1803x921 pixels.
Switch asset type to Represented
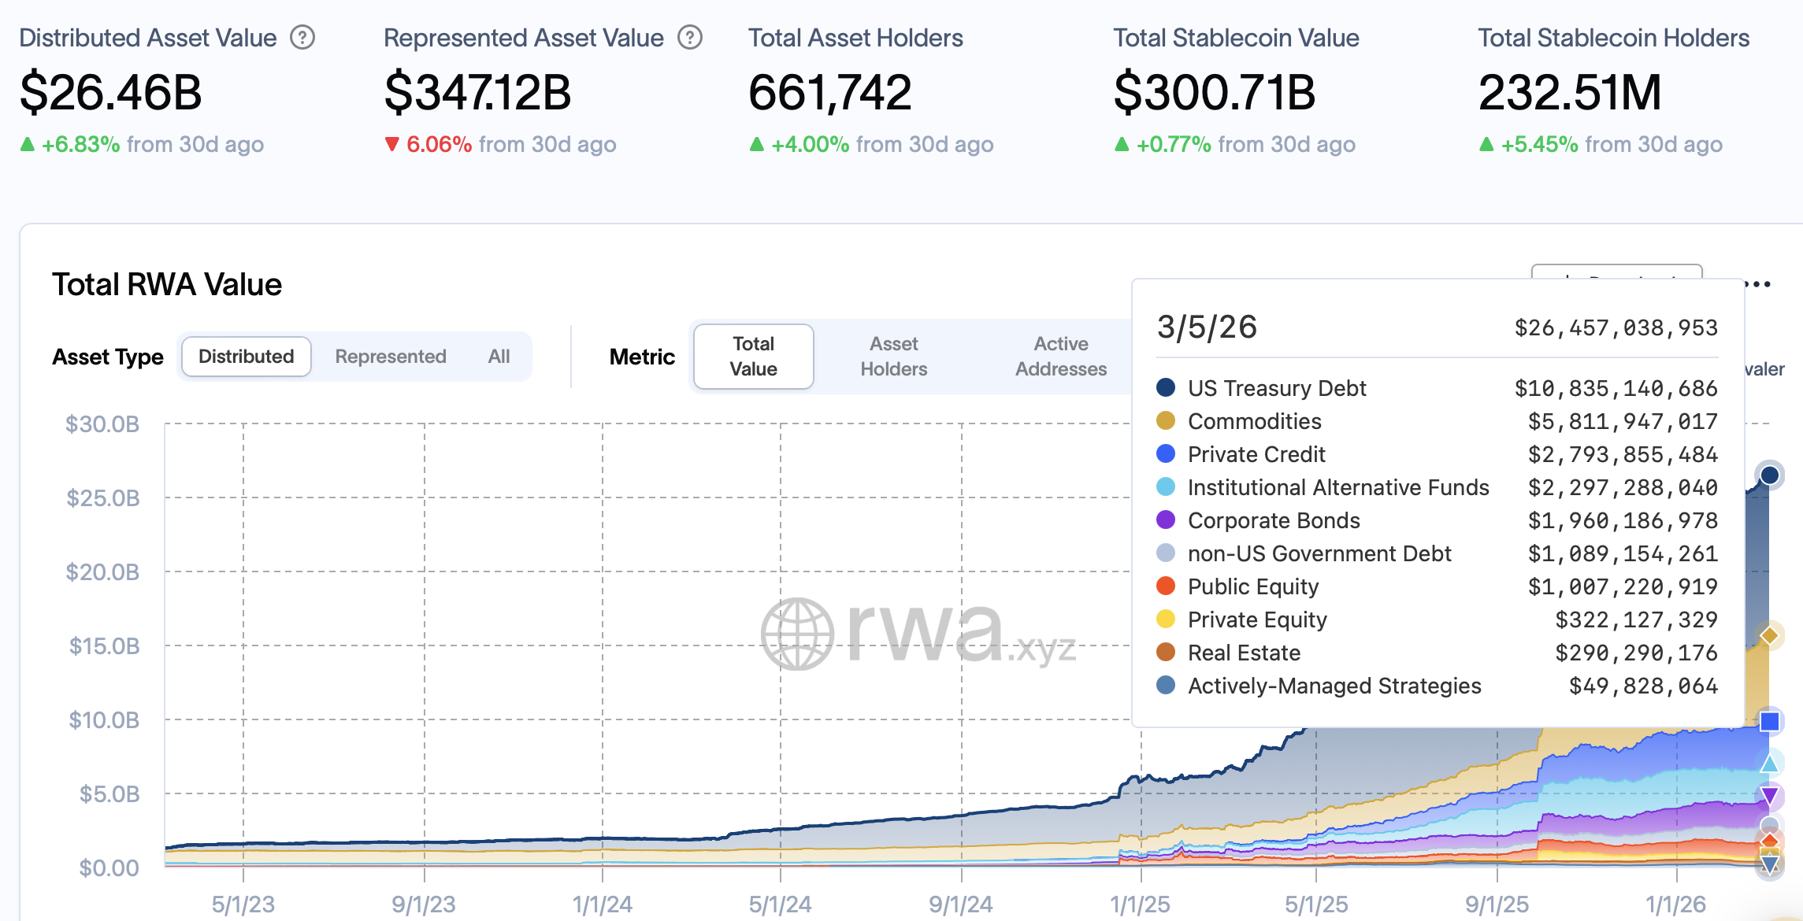tap(390, 356)
